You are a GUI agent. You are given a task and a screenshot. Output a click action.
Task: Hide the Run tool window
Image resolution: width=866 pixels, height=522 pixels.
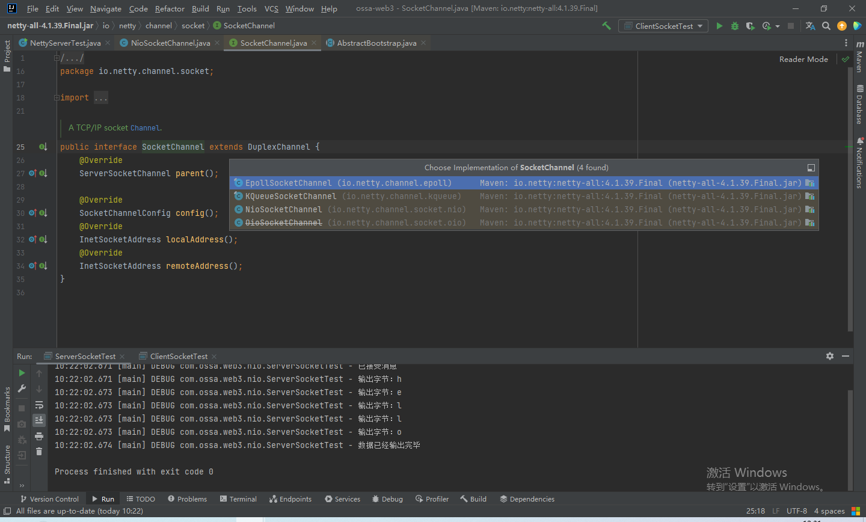[x=846, y=356]
